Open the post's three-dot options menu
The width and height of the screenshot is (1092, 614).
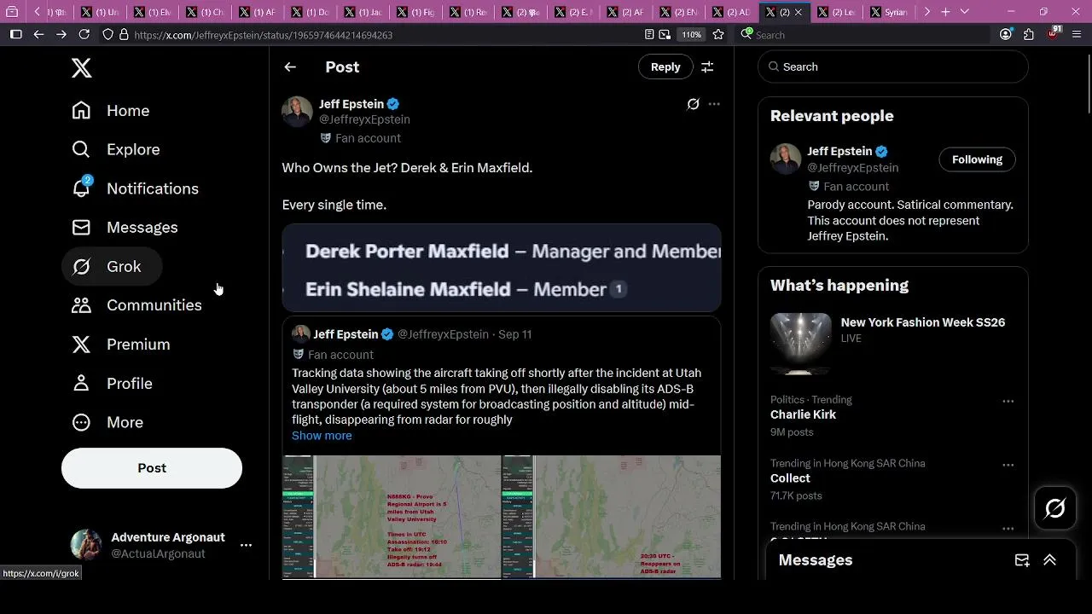point(714,104)
